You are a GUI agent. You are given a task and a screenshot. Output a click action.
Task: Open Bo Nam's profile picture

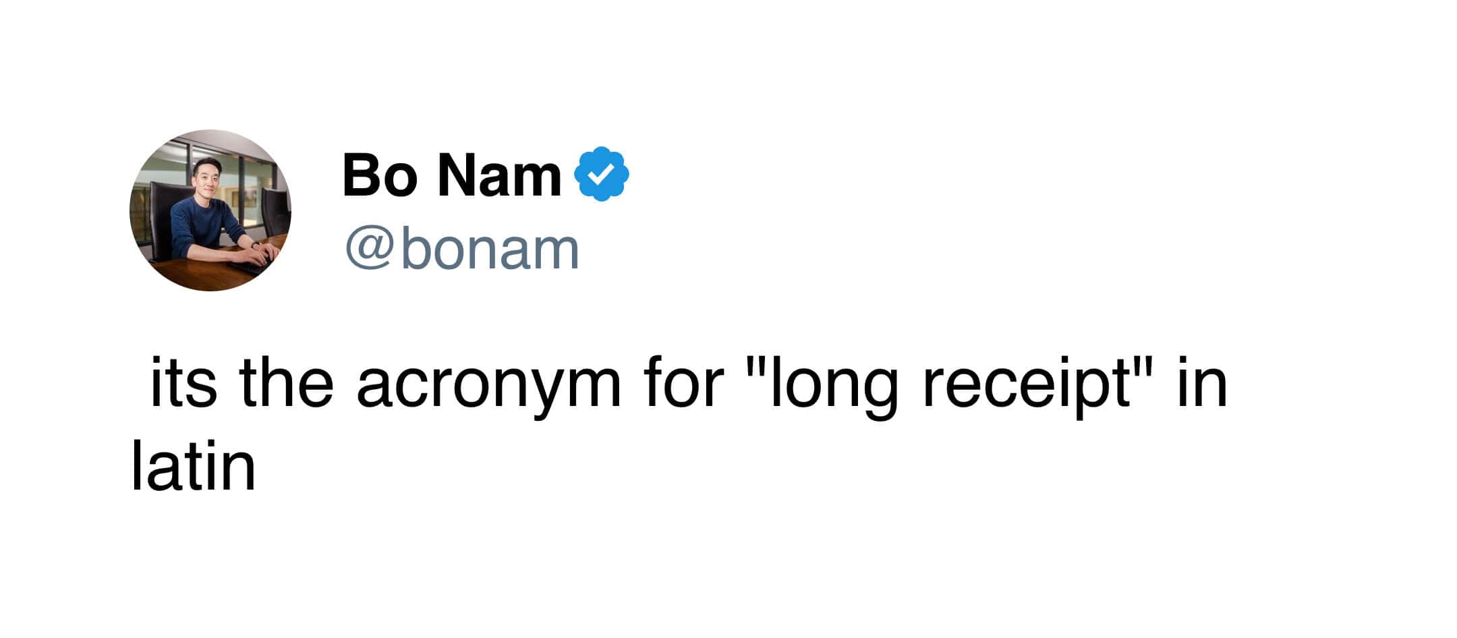coord(210,210)
